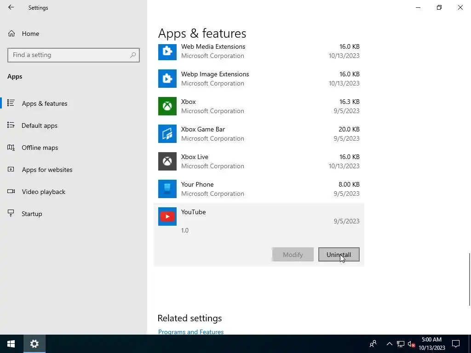Open Home from the Settings sidebar
The width and height of the screenshot is (471, 353).
(30, 34)
